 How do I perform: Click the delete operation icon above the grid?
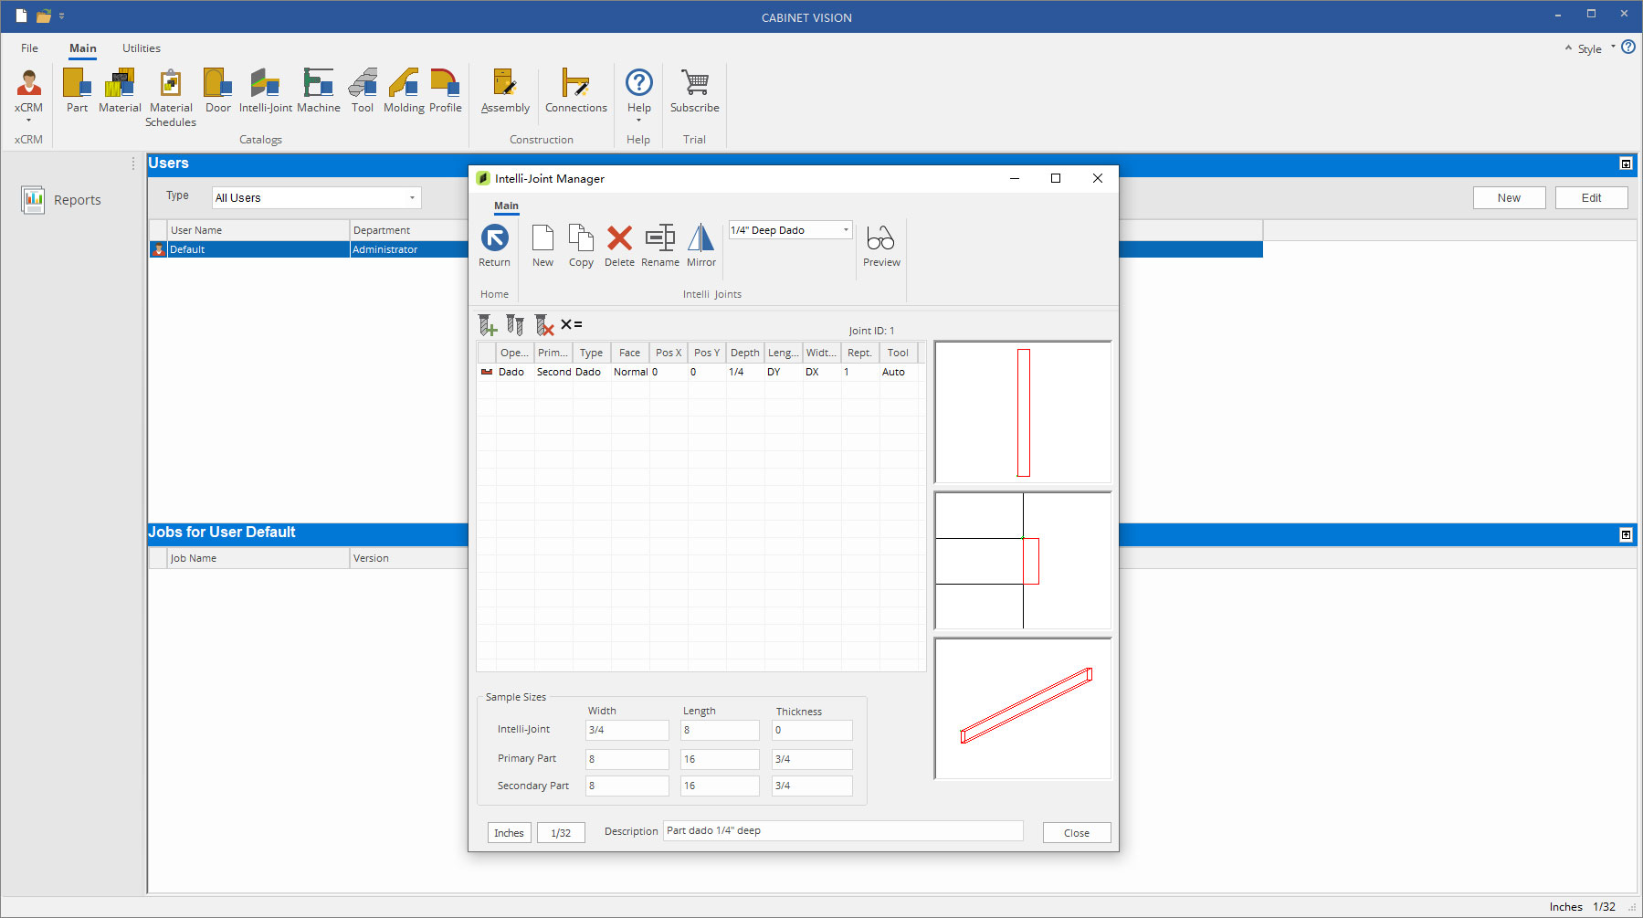coord(544,325)
